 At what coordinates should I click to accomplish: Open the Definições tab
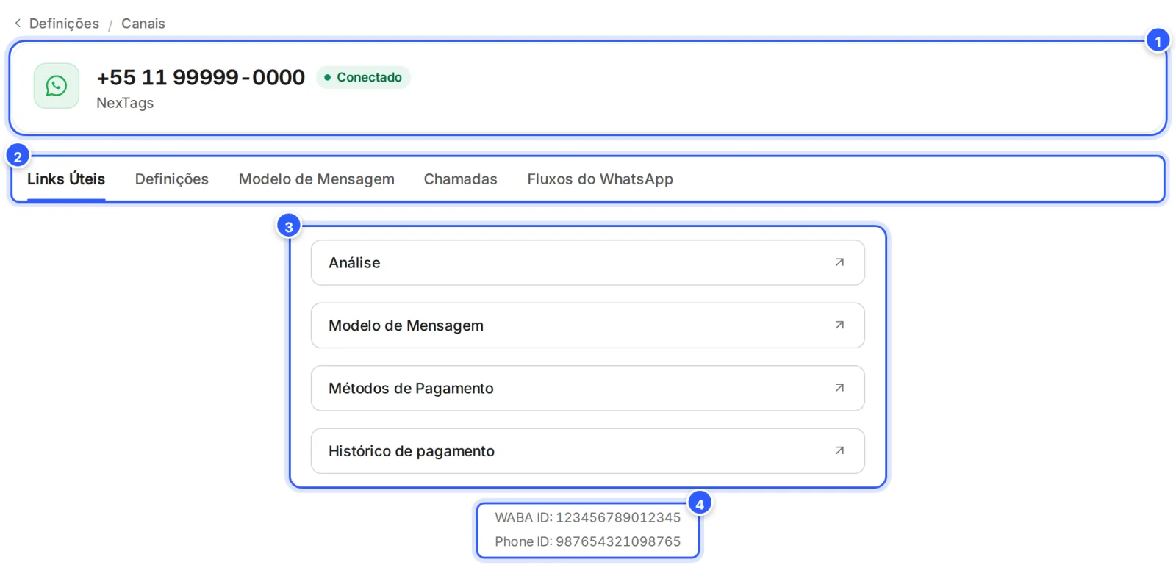[172, 179]
